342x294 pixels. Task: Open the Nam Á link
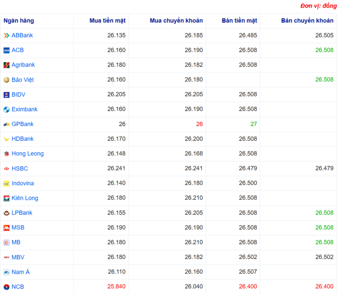[x=21, y=272]
